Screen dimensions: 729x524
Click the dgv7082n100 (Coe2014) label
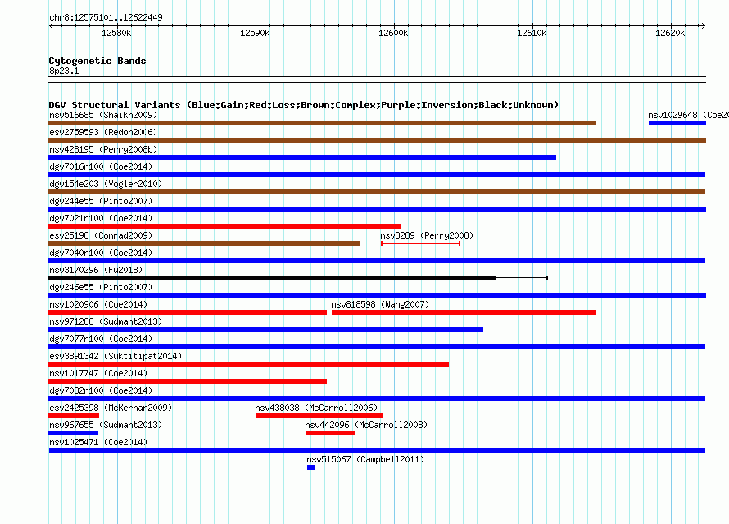coord(101,390)
